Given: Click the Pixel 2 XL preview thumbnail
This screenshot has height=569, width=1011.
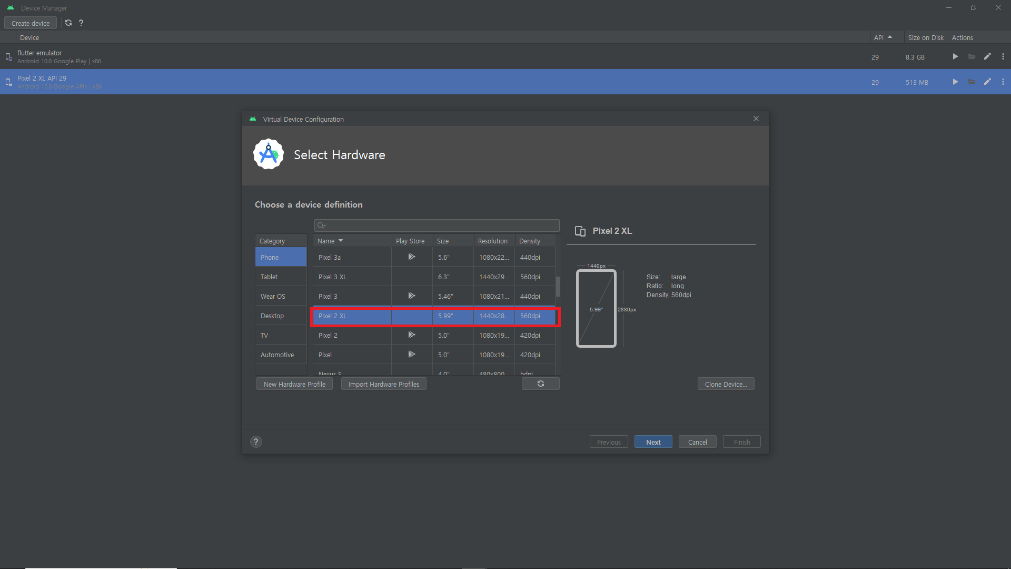Looking at the screenshot, I should tap(596, 309).
